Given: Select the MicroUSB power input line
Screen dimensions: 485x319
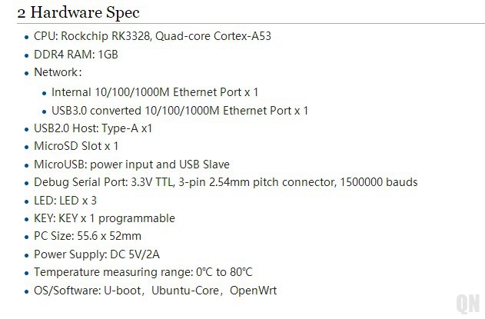Looking at the screenshot, I should click(131, 164).
